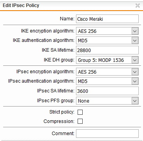Click the empty Comment field
The image size is (143, 141).
click(107, 134)
